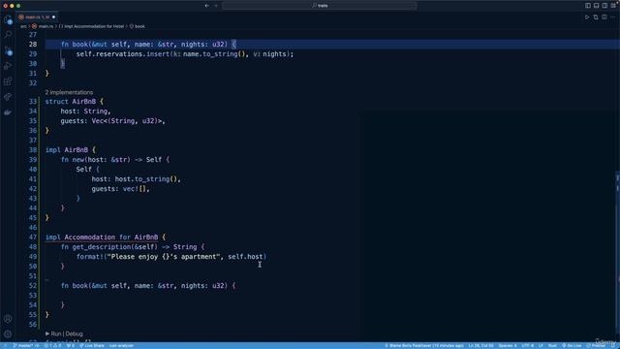Click 'self.reservations.insert' on line 29

[x=123, y=54]
